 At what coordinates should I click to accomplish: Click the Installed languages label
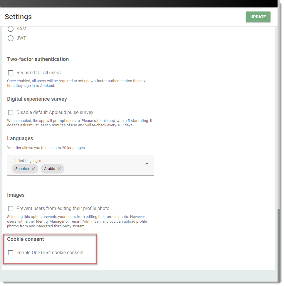click(26, 161)
